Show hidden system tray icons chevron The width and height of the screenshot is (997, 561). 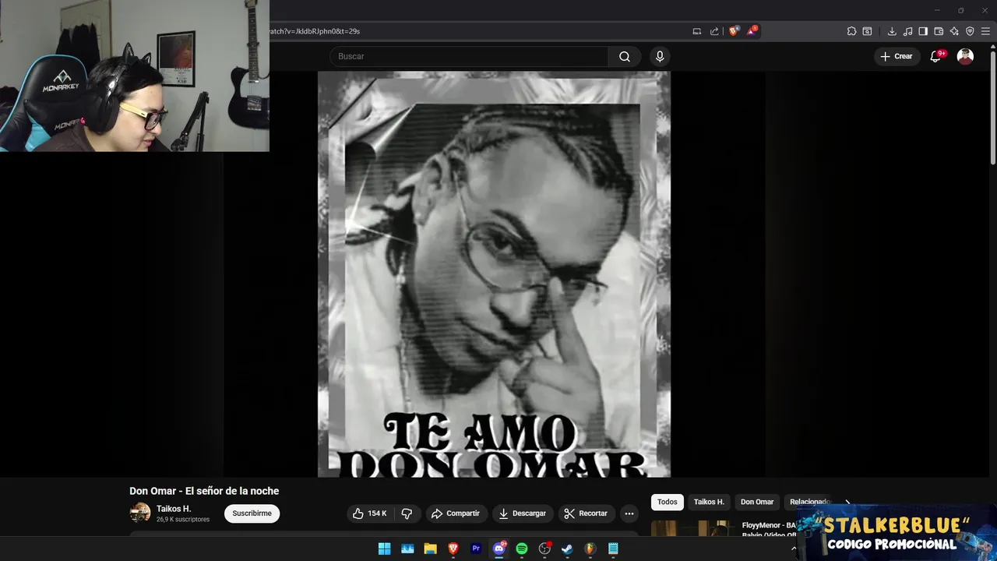794,549
